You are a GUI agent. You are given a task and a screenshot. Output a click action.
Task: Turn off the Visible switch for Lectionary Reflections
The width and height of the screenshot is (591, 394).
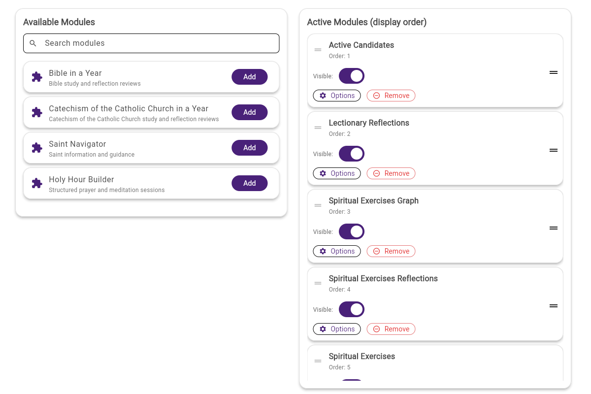click(351, 153)
